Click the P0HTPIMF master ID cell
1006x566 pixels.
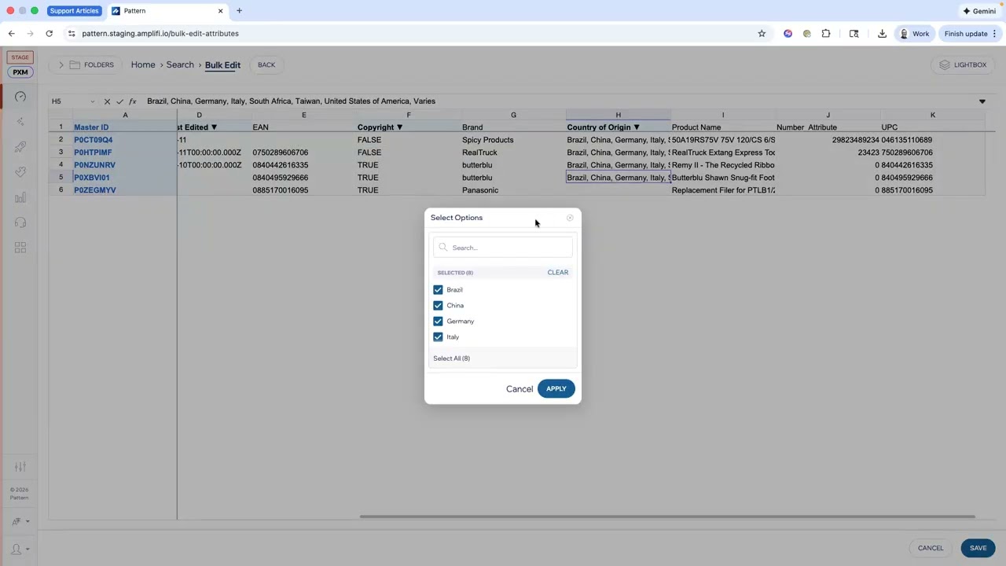[124, 153]
